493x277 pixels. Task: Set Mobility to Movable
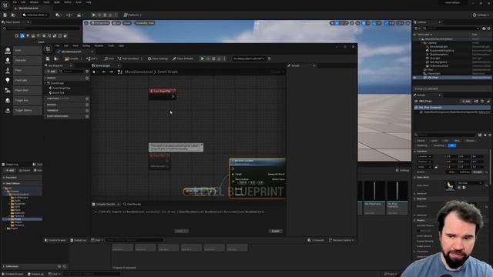coord(478,172)
